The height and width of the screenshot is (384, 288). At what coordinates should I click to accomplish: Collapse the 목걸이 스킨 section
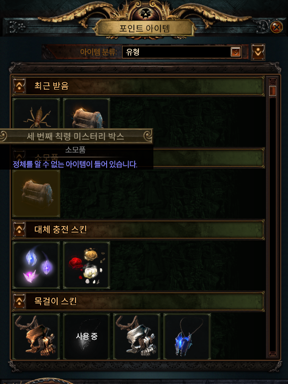pos(19,301)
